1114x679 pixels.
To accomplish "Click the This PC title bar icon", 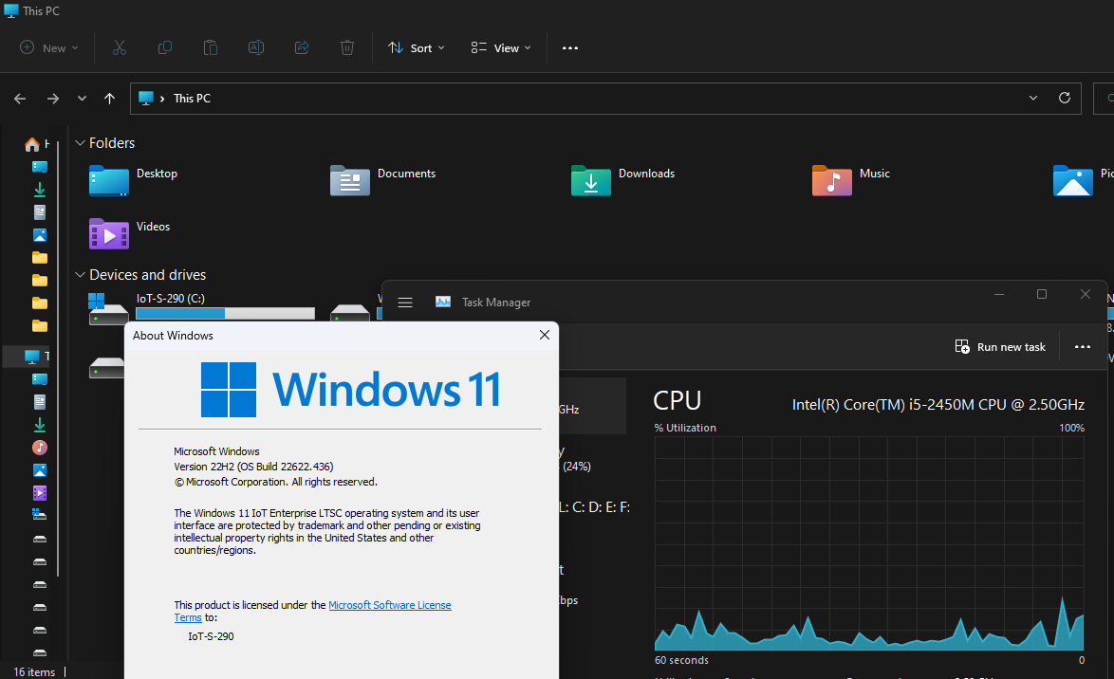I will point(10,10).
